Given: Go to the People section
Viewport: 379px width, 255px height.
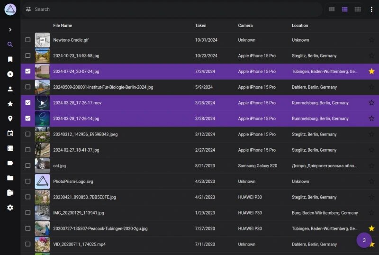Looking at the screenshot, I should click(10, 89).
